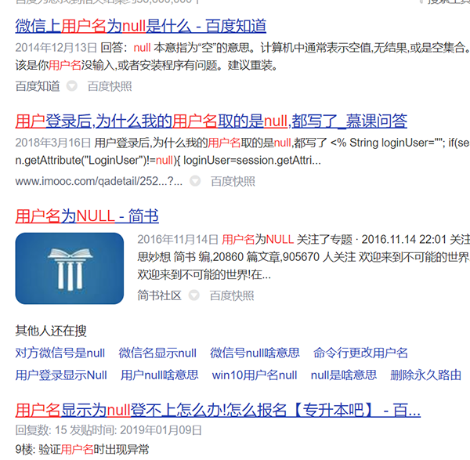Viewport: 470px width, 460px height.
Task: Search related query 对方微信号是null
Action: click(60, 353)
